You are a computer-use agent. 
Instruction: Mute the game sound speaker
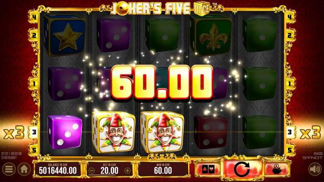[x=315, y=169]
